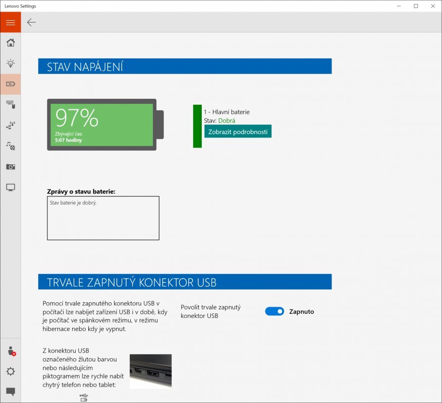The height and width of the screenshot is (403, 442).
Task: Open the Home page in the sidebar
Action: point(11,43)
